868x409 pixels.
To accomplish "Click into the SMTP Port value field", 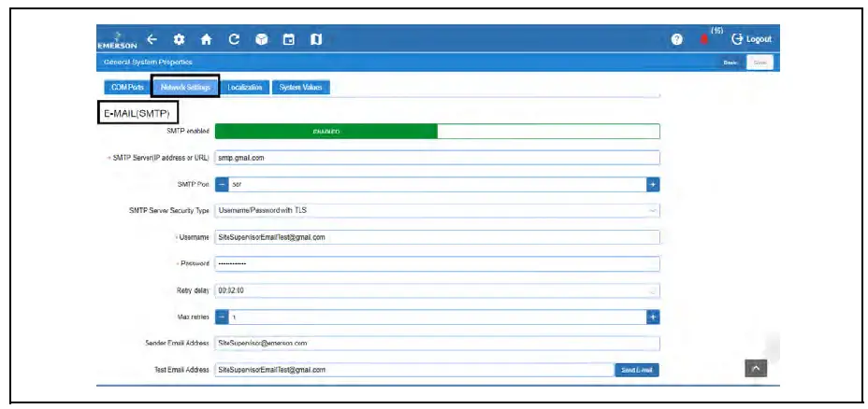I will tap(438, 185).
